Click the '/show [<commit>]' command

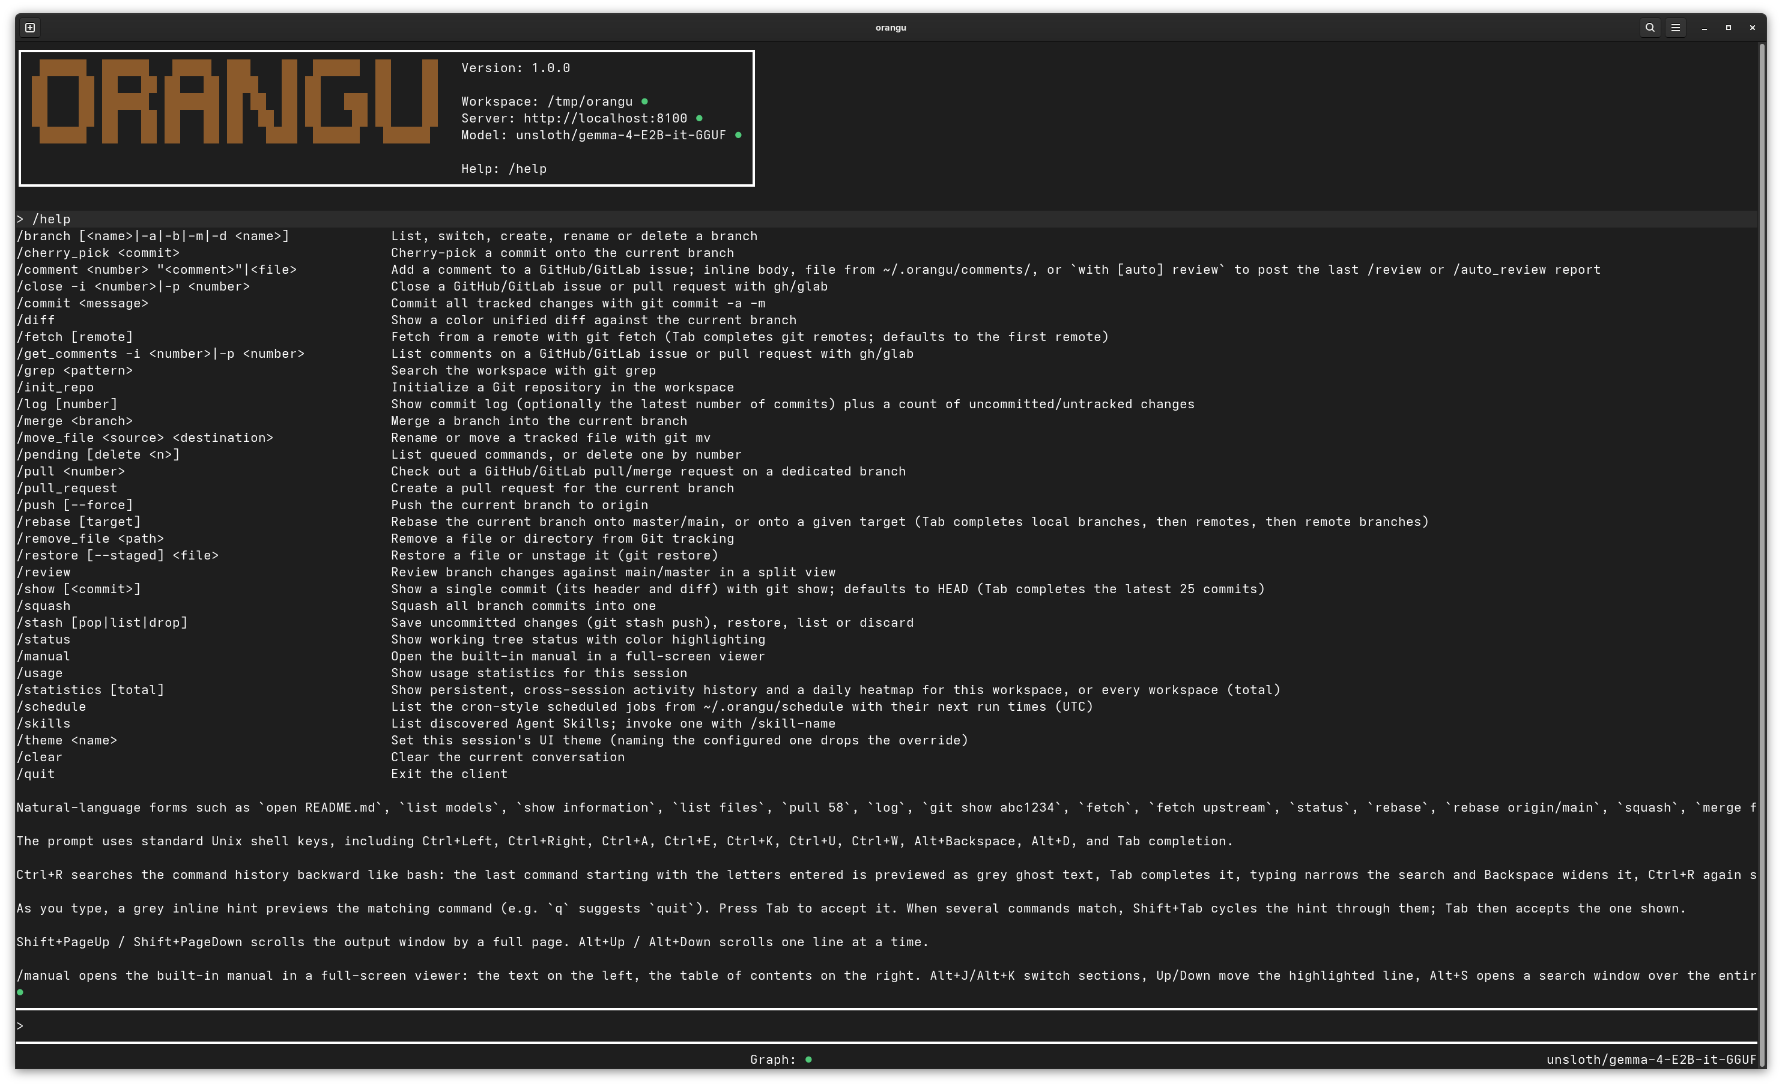[x=78, y=588]
